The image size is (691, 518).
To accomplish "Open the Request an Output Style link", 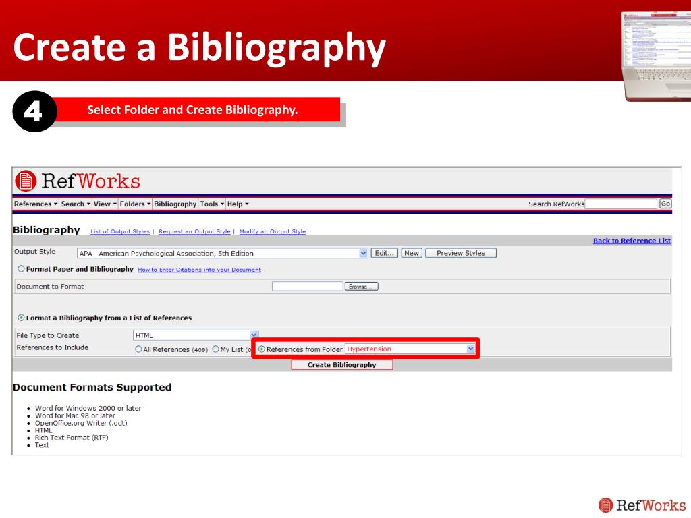I will [x=194, y=231].
